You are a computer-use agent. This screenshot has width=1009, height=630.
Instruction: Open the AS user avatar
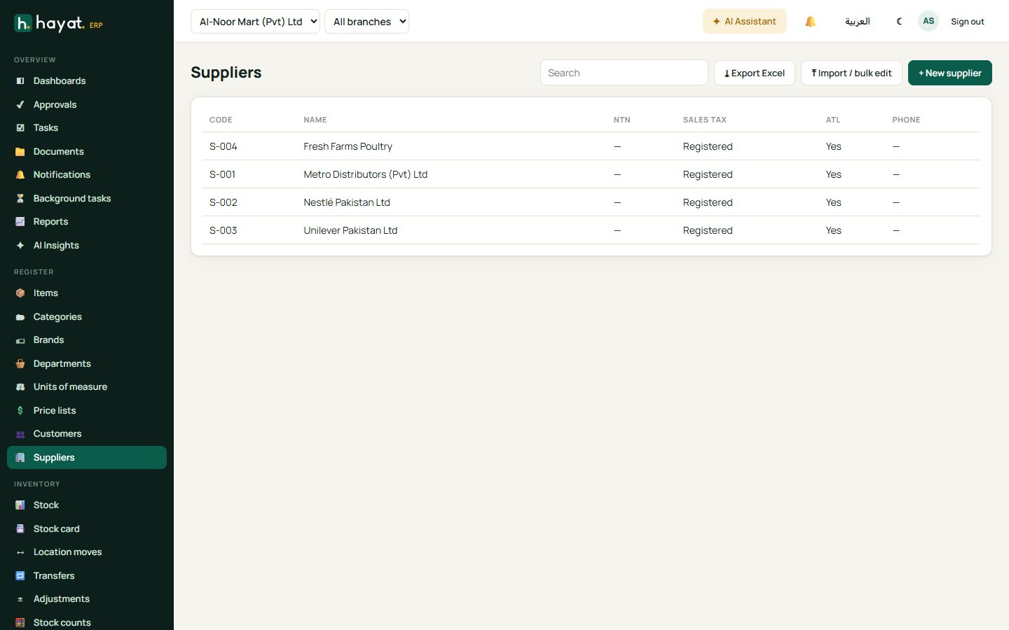click(928, 21)
